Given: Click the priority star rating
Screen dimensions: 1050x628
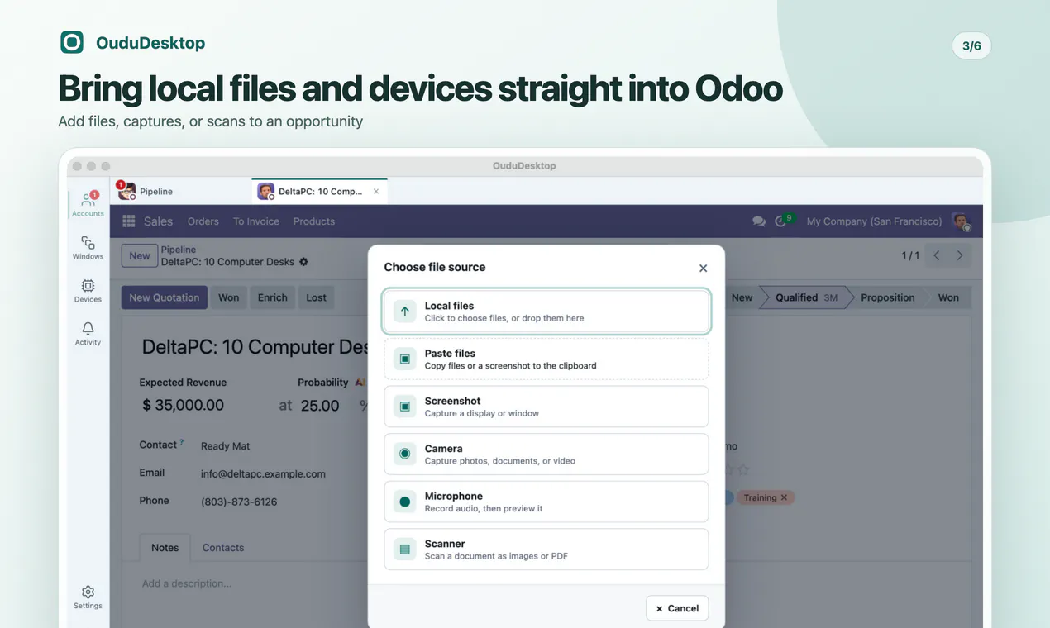Looking at the screenshot, I should pyautogui.click(x=737, y=470).
